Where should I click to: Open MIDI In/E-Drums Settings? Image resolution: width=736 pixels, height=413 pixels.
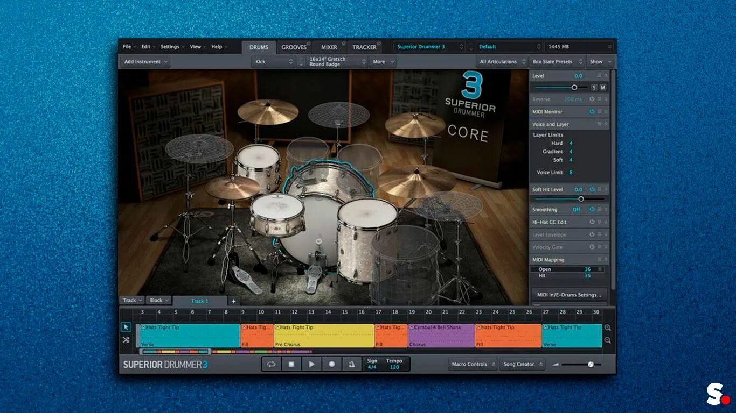[x=569, y=295]
